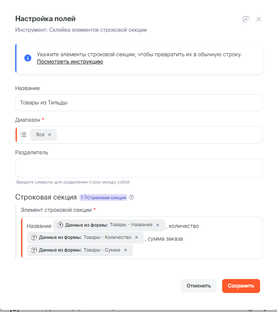Open the Посмотреть инструкцию link

coord(70,62)
